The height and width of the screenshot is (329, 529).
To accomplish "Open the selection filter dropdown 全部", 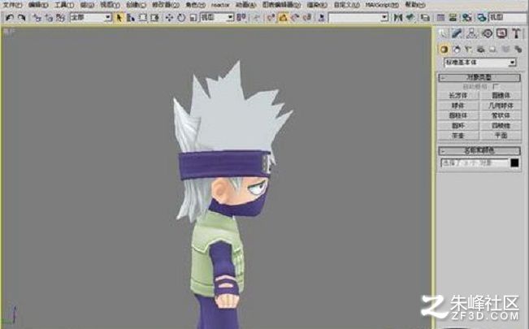I will 91,17.
